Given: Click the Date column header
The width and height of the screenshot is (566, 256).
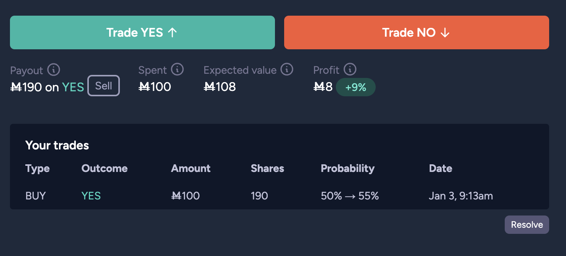Looking at the screenshot, I should pyautogui.click(x=441, y=169).
